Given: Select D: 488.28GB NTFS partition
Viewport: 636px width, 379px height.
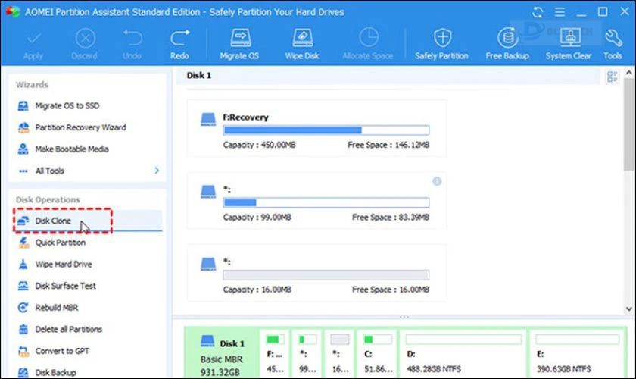Looking at the screenshot, I should tap(463, 354).
